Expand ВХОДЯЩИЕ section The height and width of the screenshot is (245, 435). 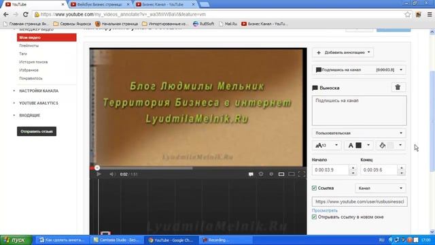(x=29, y=115)
